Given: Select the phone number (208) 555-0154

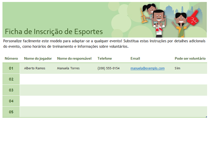Looking at the screenshot, I should pyautogui.click(x=108, y=68).
